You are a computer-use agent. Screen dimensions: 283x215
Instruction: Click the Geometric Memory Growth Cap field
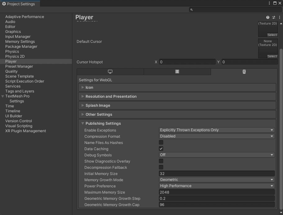click(217, 205)
